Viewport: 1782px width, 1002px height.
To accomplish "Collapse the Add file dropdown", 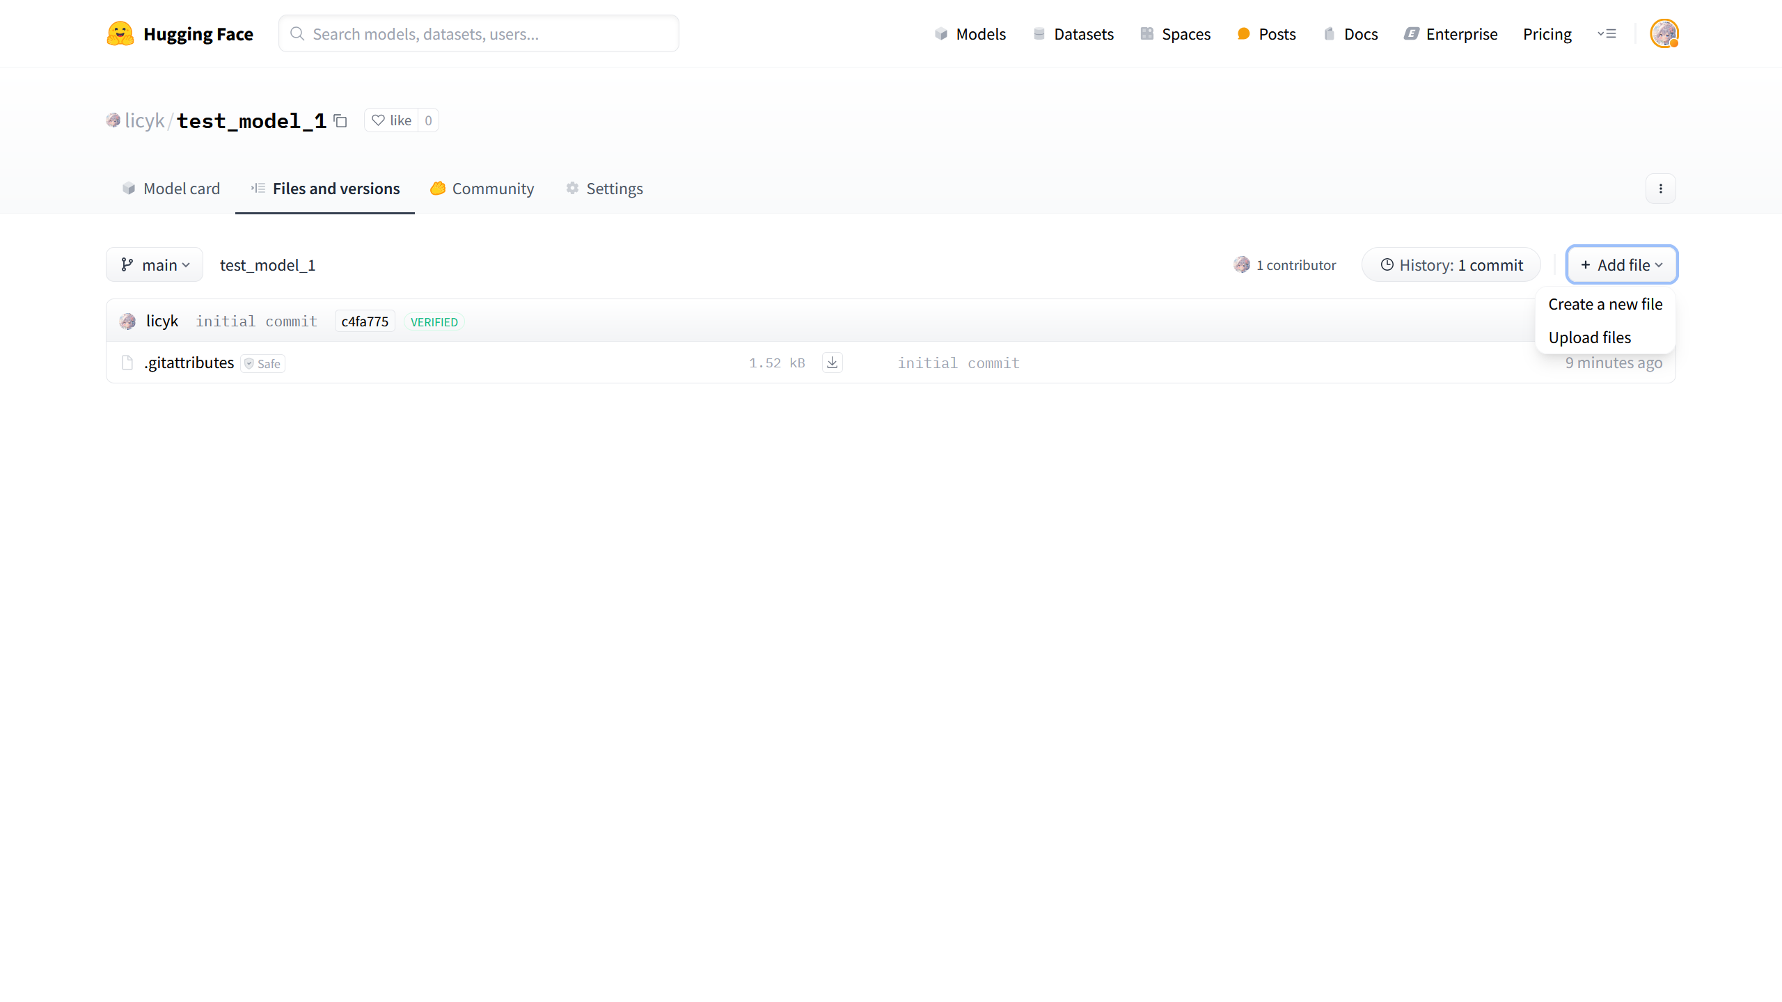I will click(1621, 265).
